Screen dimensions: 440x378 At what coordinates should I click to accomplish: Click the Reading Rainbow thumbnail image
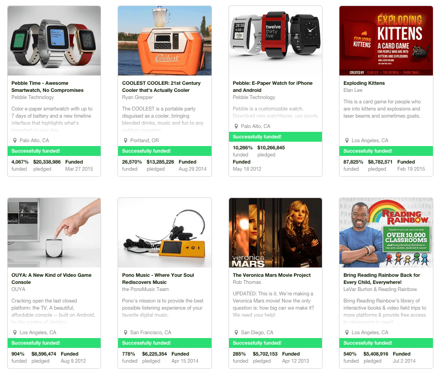386,232
